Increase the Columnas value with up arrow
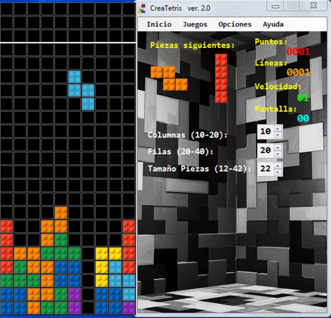331x318 pixels. click(x=278, y=129)
